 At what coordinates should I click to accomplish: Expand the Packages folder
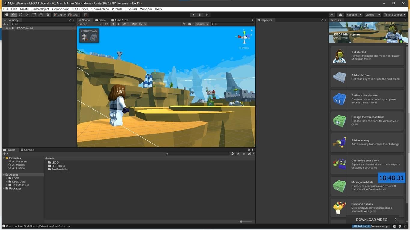tap(3, 188)
